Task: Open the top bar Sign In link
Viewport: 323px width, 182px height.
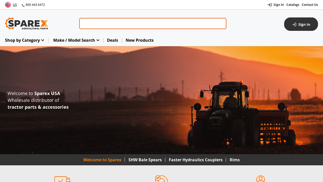Action: point(279,5)
